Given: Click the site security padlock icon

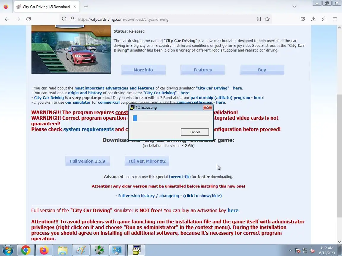Looking at the screenshot, I should 72,19.
